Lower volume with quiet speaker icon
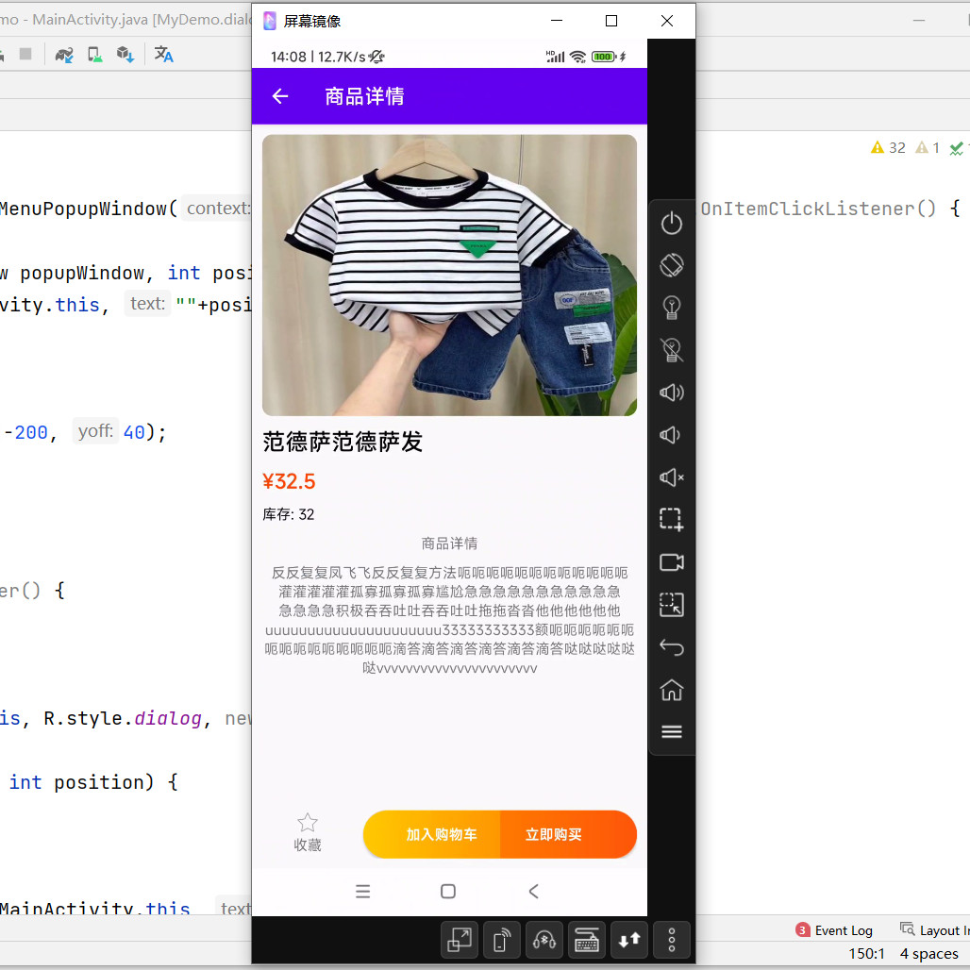 (x=670, y=435)
